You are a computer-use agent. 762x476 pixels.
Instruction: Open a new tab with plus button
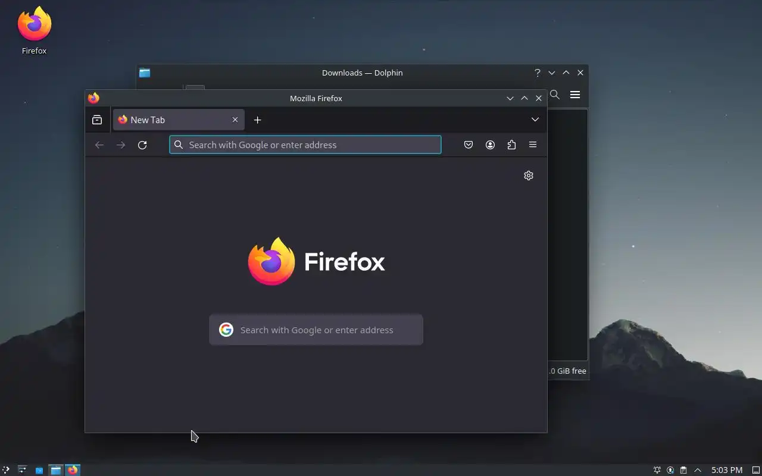(x=257, y=120)
